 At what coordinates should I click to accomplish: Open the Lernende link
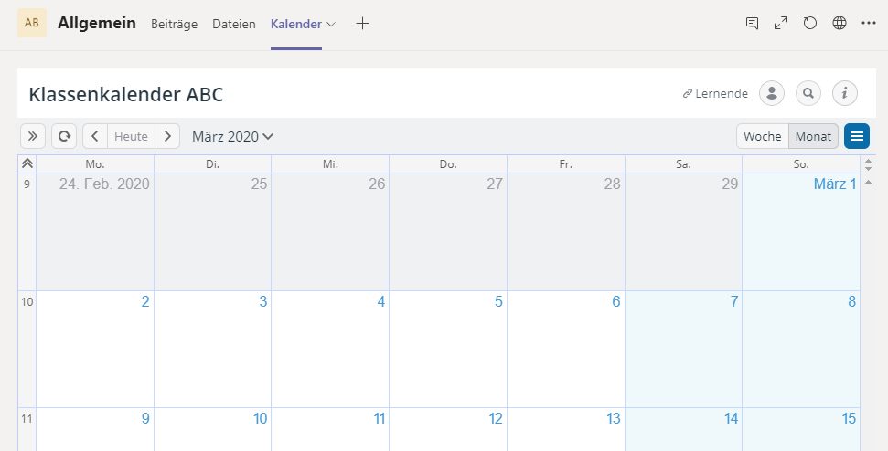click(715, 94)
